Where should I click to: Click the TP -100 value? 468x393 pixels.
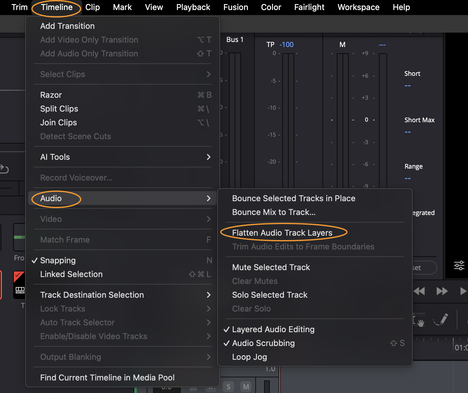coord(286,45)
